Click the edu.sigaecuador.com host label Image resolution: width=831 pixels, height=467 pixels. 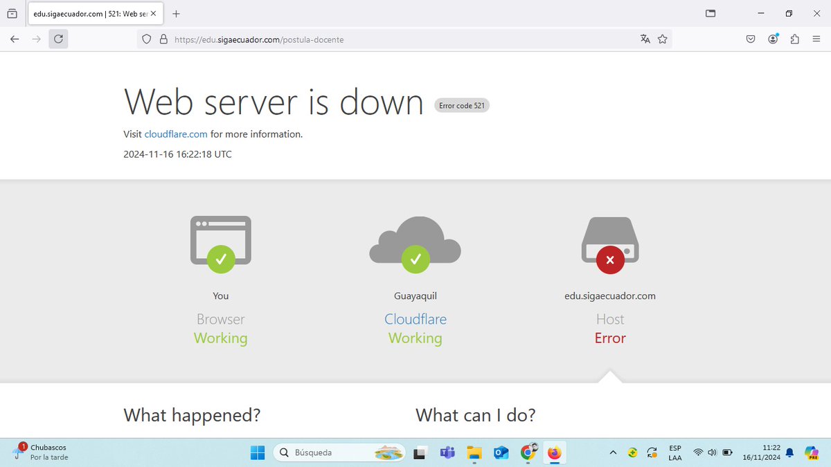(610, 295)
